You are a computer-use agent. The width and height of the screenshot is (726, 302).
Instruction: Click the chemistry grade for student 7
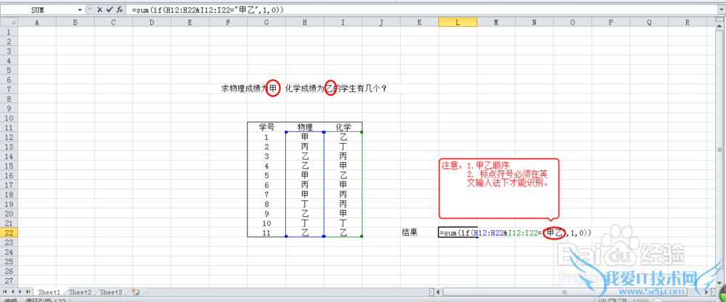(x=343, y=195)
